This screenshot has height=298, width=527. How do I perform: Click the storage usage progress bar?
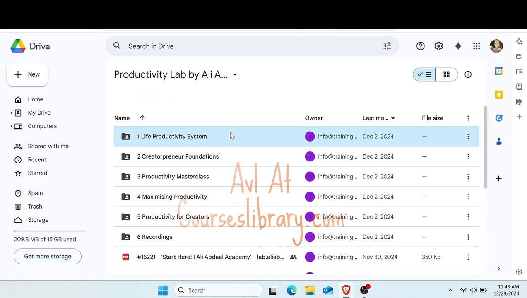50,231
